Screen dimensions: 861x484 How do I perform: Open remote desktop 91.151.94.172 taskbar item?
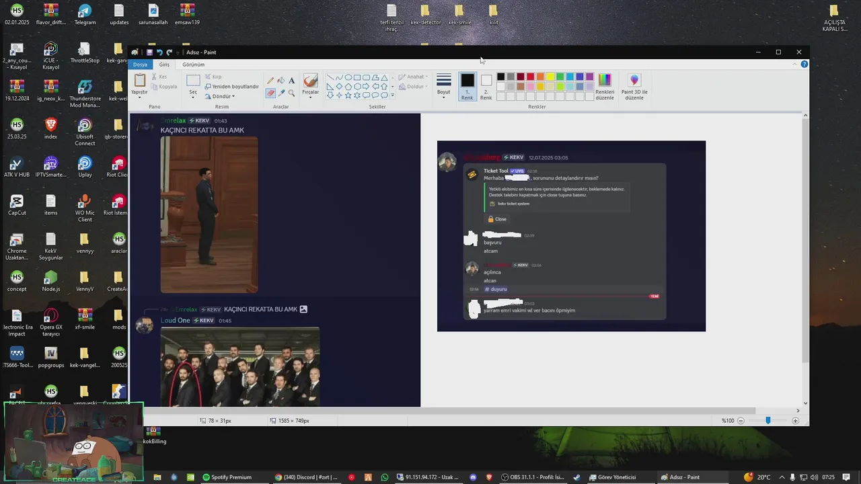point(428,477)
